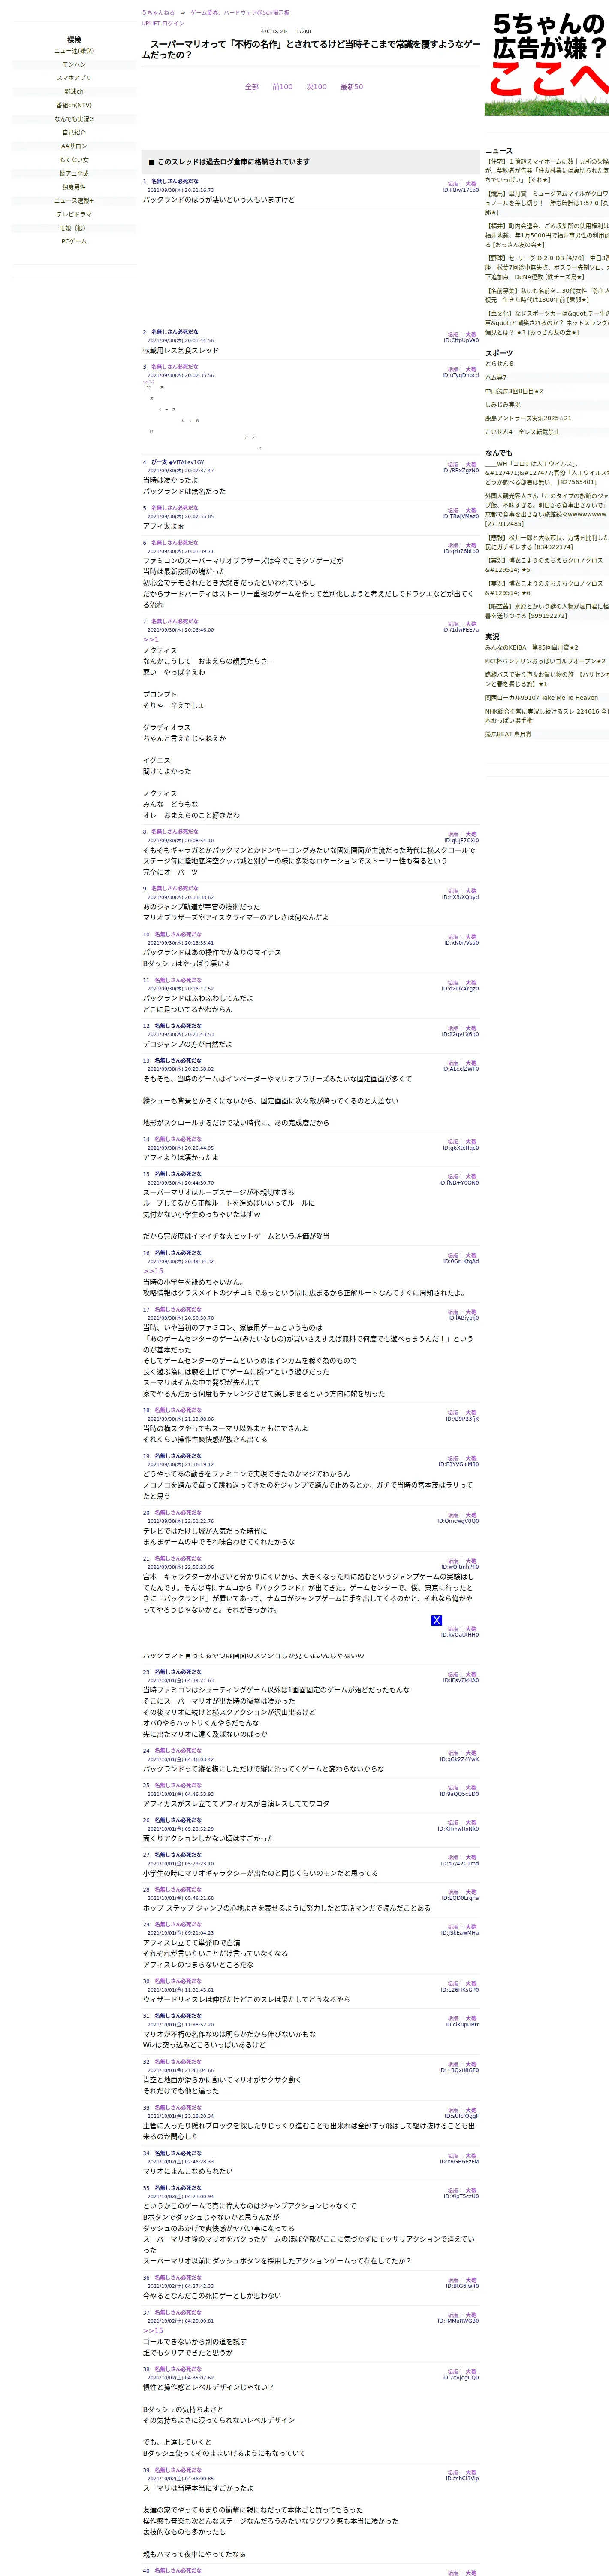Click 垢版 on post 1
609x2576 pixels.
[452, 184]
